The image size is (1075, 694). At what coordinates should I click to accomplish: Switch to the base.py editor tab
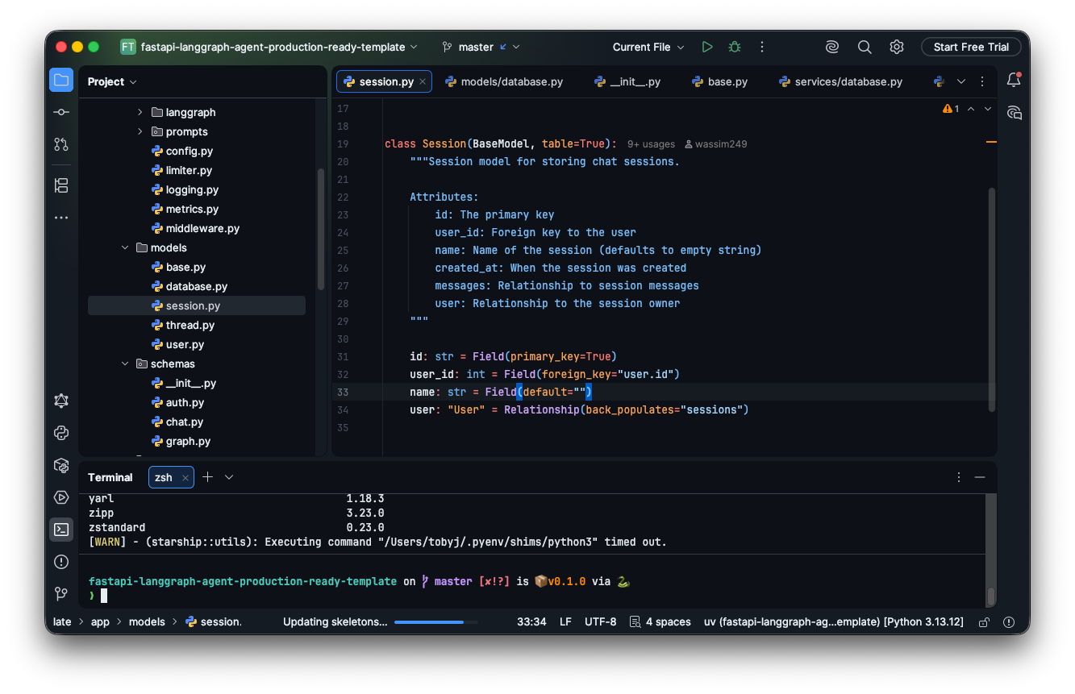click(x=719, y=81)
